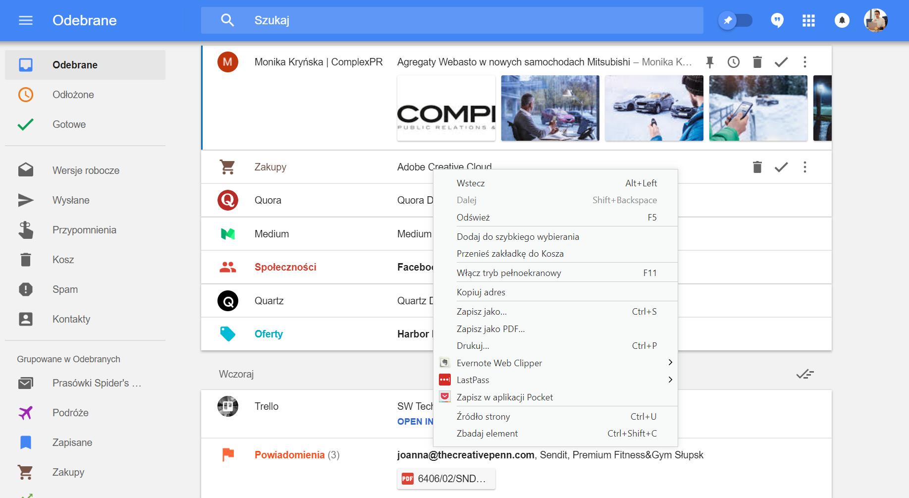Open the account profile avatar
909x498 pixels.
[x=875, y=20]
